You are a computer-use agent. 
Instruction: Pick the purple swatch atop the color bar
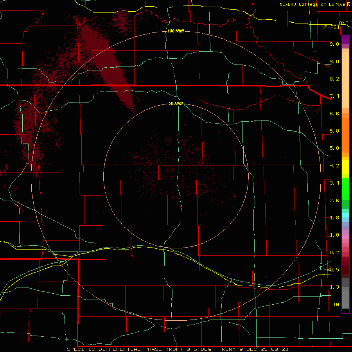(x=345, y=39)
